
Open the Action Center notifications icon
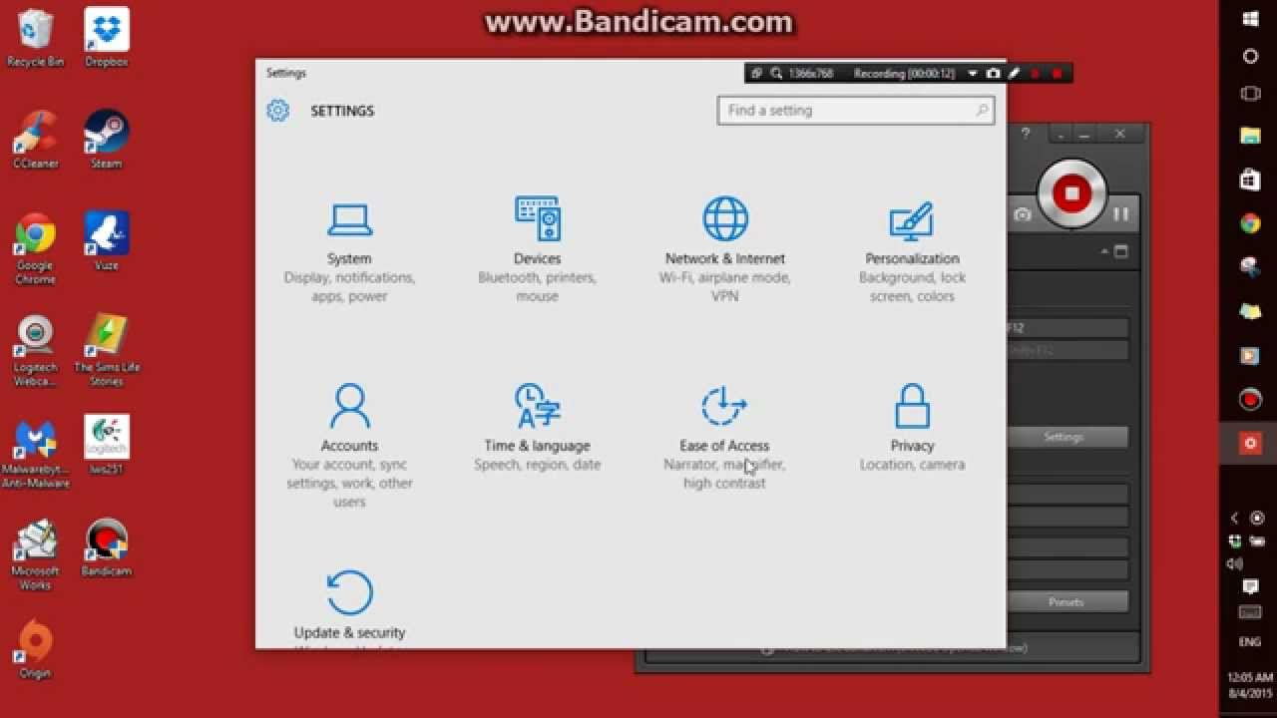coord(1250,587)
